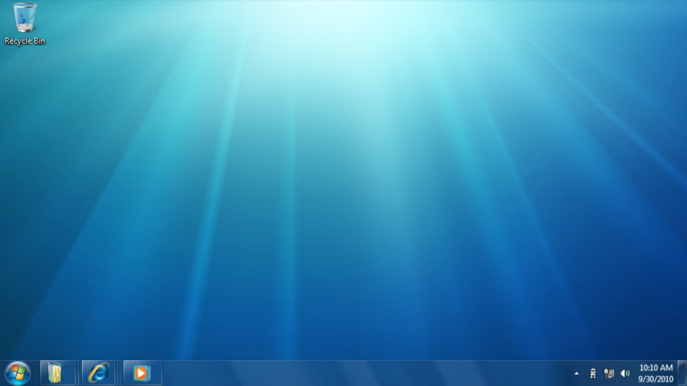Viewport: 687px width, 386px height.
Task: Select the Recycle Bin text label
Action: pyautogui.click(x=25, y=41)
